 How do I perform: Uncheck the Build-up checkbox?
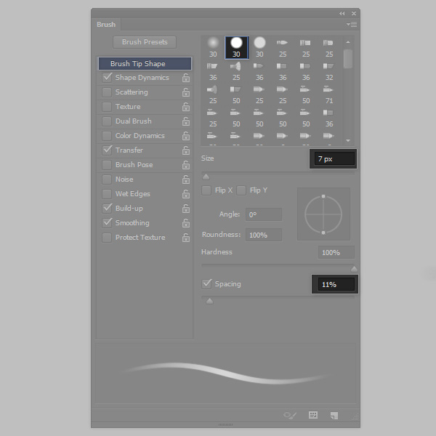click(107, 209)
